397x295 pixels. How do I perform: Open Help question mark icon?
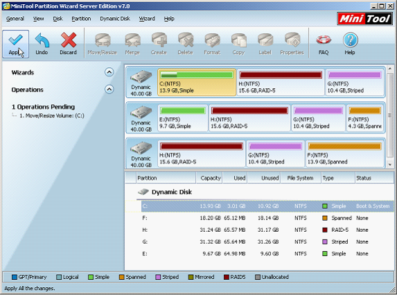pos(350,44)
